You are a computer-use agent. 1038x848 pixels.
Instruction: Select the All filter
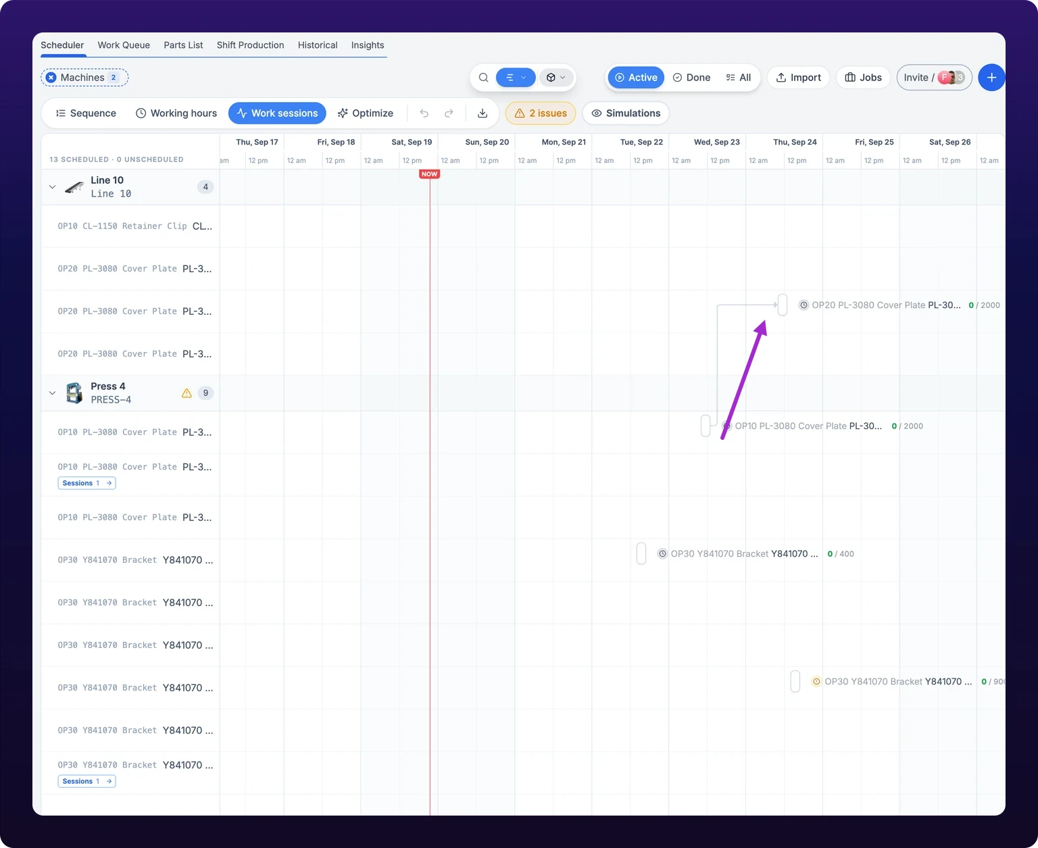[x=738, y=78]
